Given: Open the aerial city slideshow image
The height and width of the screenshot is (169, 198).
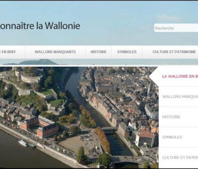Looking at the screenshot, I should [79, 117].
